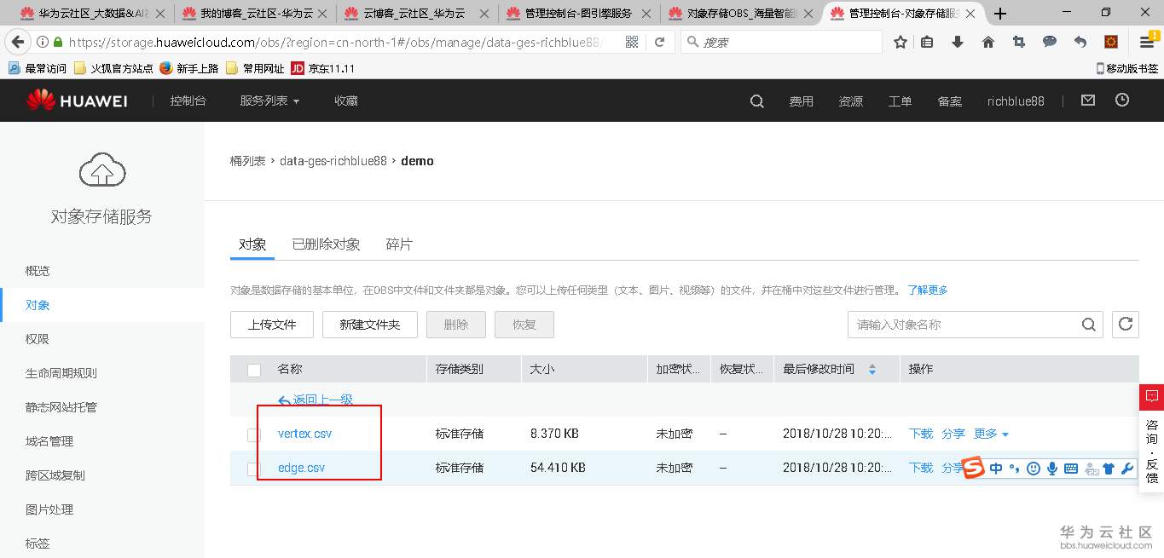Open search via the magnifier in the Huawei header
Viewport: 1164px width, 558px height.
(756, 101)
